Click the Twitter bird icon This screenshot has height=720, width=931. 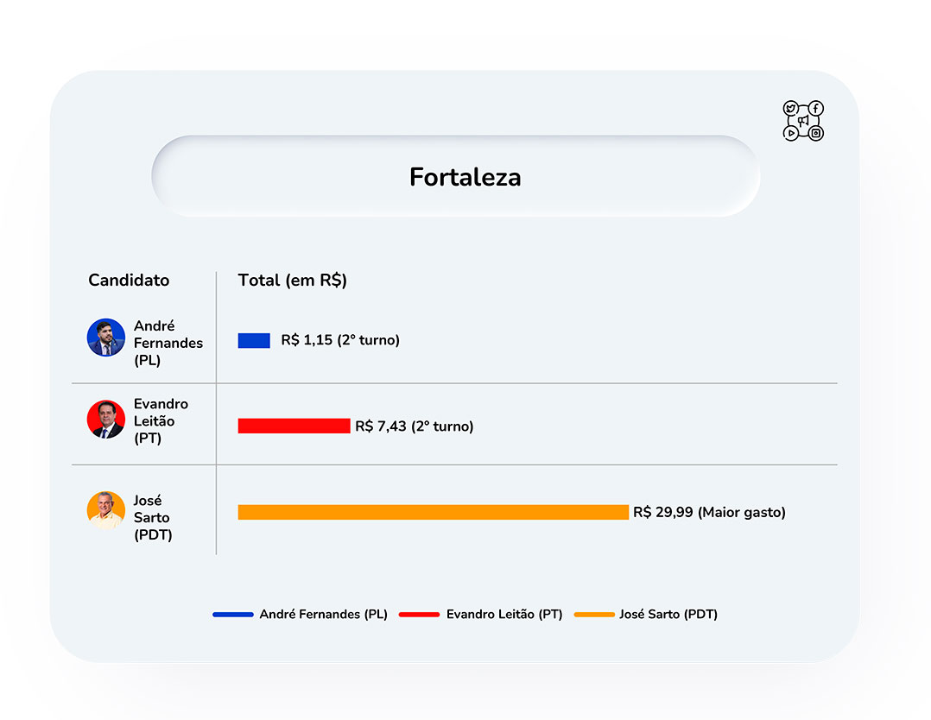coord(790,108)
